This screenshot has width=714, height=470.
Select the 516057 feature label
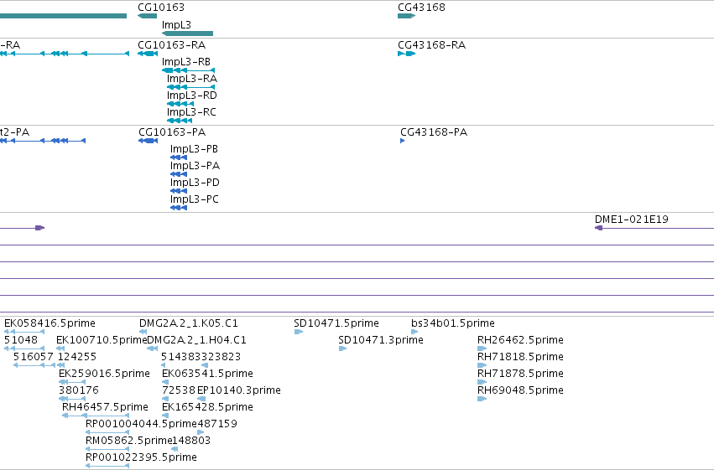coord(34,357)
